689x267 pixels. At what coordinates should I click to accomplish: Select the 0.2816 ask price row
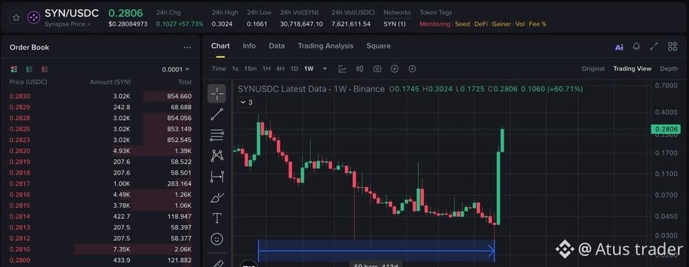pos(101,195)
